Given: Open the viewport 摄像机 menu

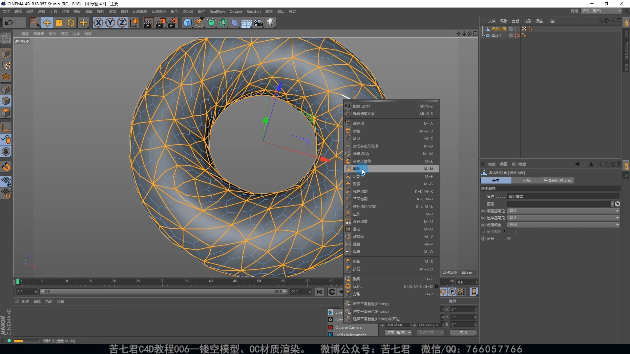Looking at the screenshot, I should click(39, 34).
